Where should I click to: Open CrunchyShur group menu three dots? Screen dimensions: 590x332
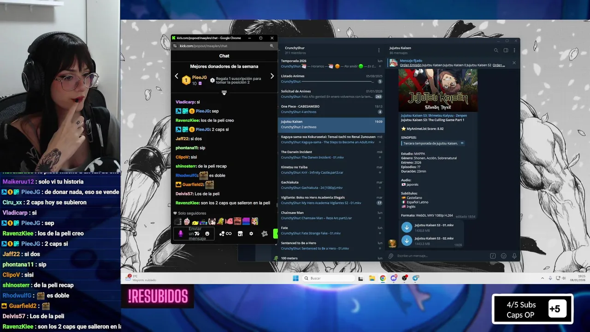pyautogui.click(x=379, y=50)
